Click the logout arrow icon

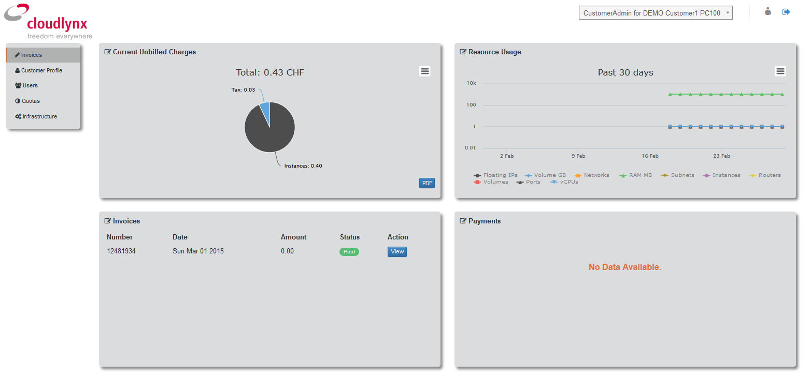pyautogui.click(x=786, y=11)
